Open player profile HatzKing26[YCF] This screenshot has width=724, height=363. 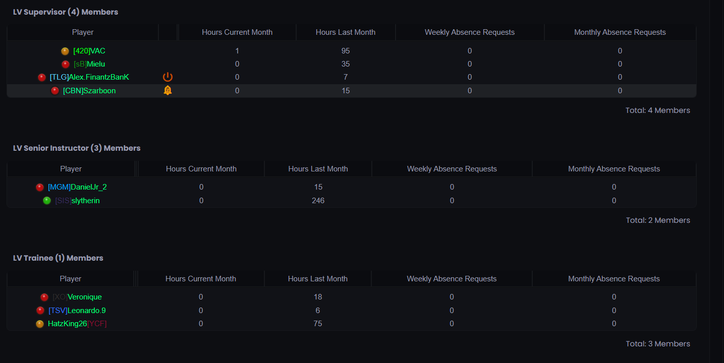[77, 324]
